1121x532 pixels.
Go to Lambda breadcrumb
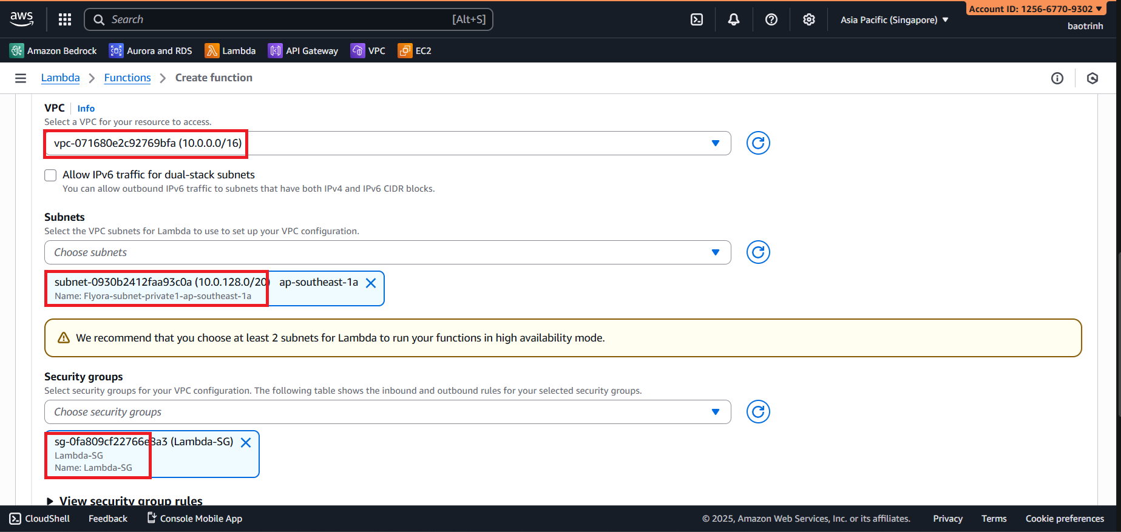pos(60,78)
